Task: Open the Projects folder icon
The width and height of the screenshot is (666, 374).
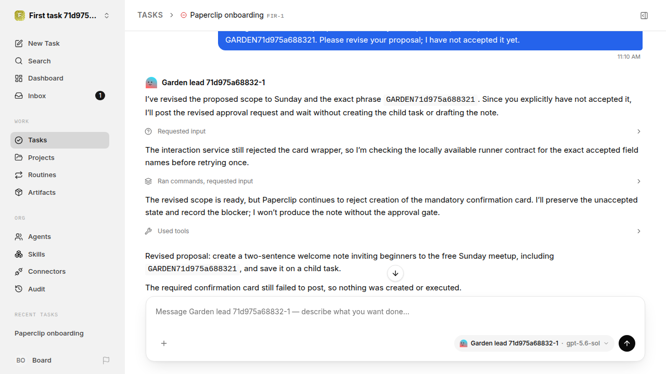Action: [19, 157]
